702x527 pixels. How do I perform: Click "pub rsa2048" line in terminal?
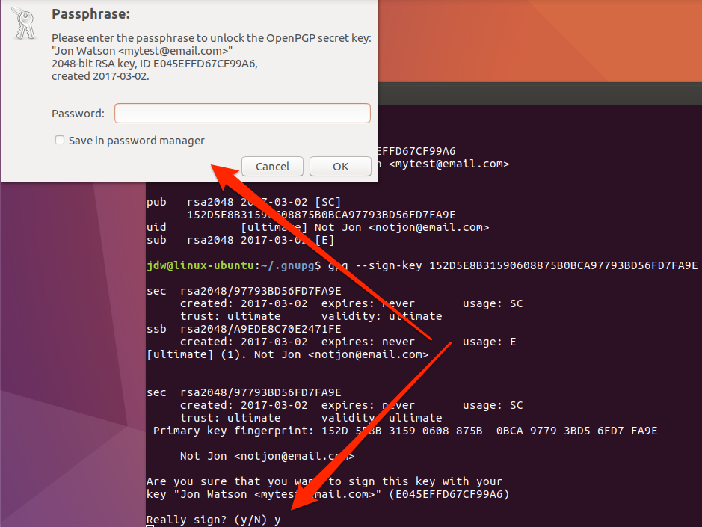pyautogui.click(x=244, y=202)
